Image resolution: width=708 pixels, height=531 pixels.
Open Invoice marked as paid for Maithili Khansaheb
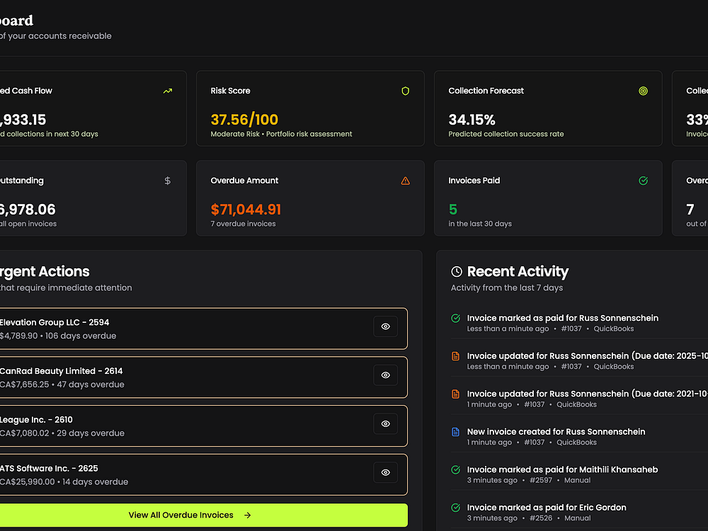(562, 469)
